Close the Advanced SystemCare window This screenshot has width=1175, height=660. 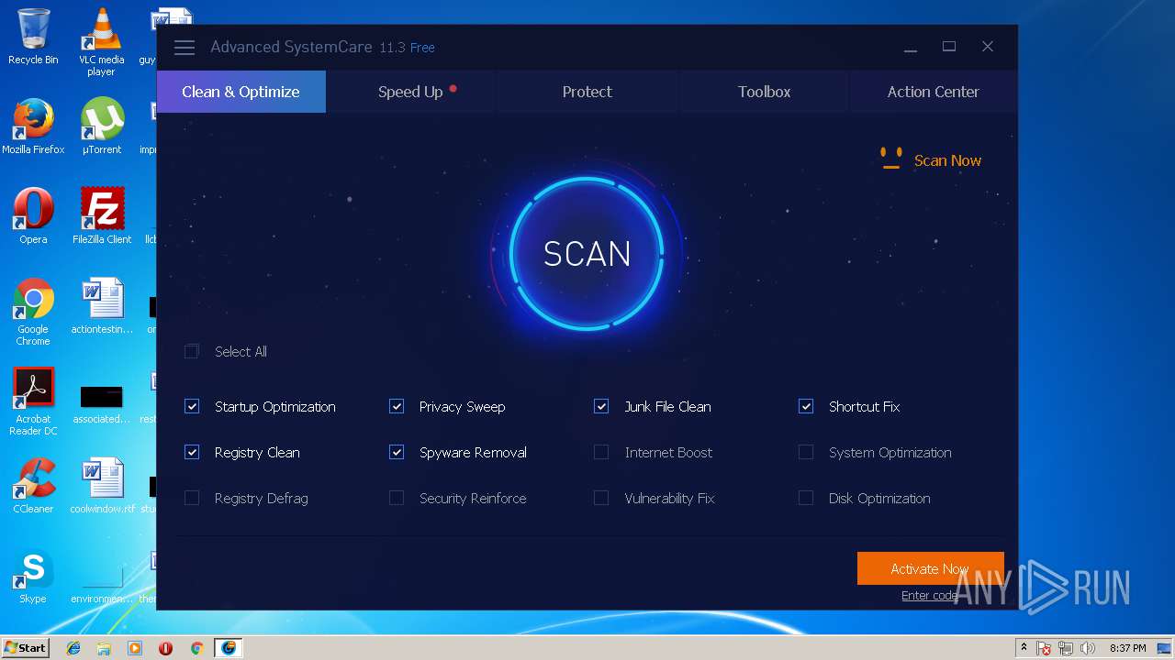pos(988,47)
